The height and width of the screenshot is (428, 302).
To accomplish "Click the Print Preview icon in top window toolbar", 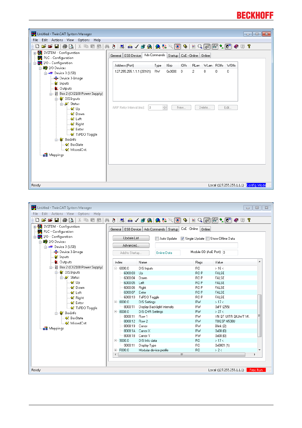I will point(71,46).
